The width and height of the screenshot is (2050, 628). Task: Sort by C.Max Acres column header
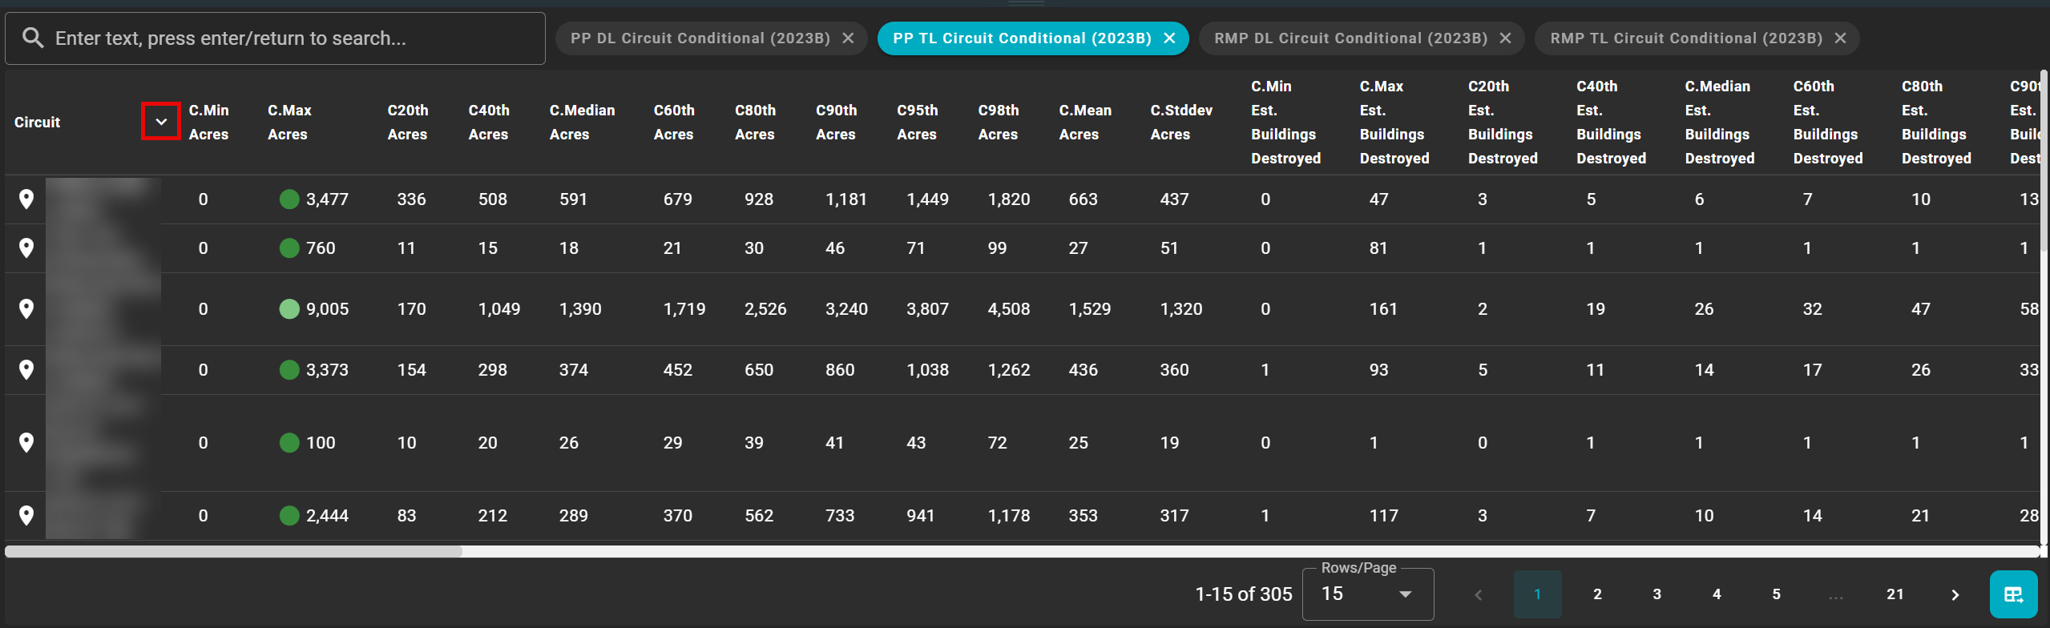click(x=289, y=122)
